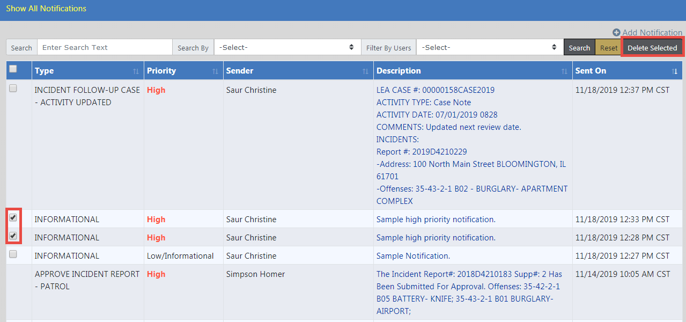
Task: Click sort arrows in Priority column header
Action: click(215, 71)
